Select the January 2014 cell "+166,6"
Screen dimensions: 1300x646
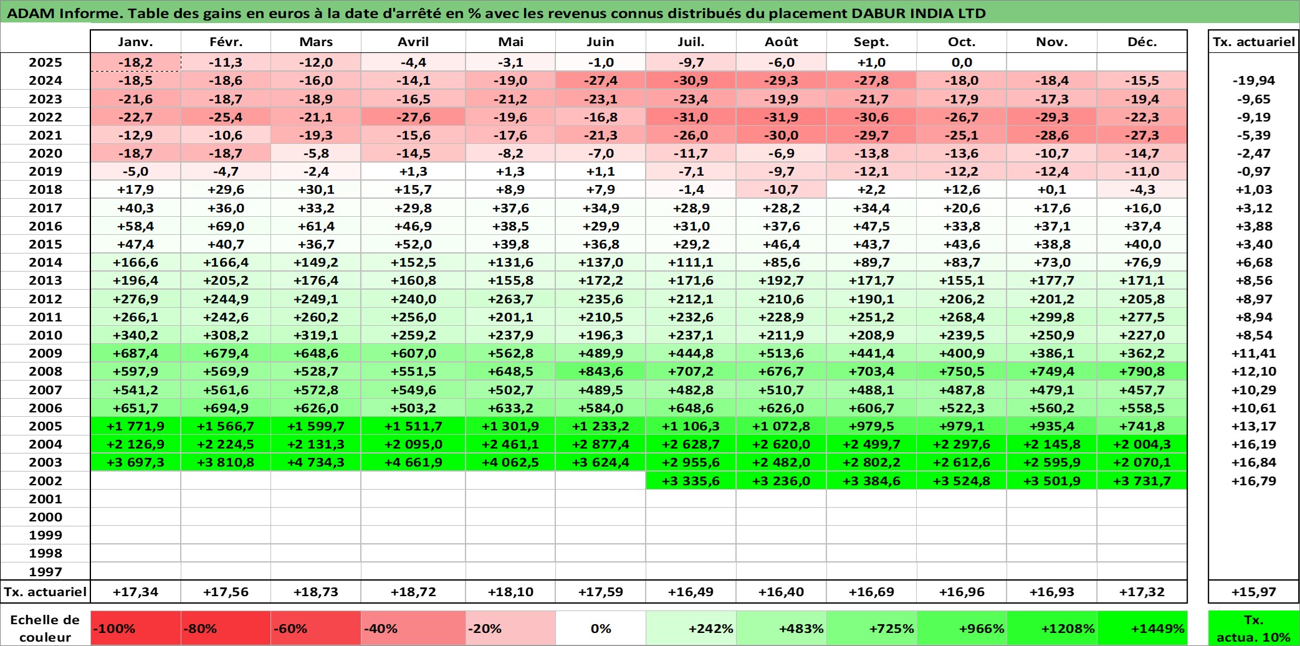(x=136, y=262)
